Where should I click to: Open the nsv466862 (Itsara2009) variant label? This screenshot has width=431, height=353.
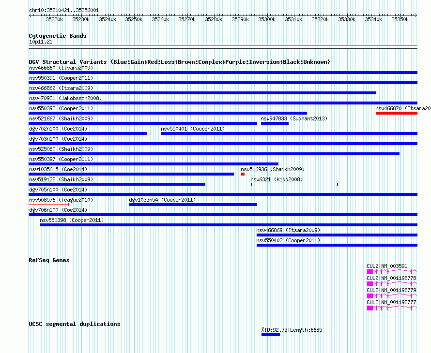(61, 88)
